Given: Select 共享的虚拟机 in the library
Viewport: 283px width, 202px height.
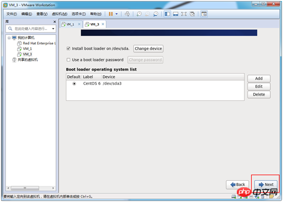Looking at the screenshot, I should 27,60.
